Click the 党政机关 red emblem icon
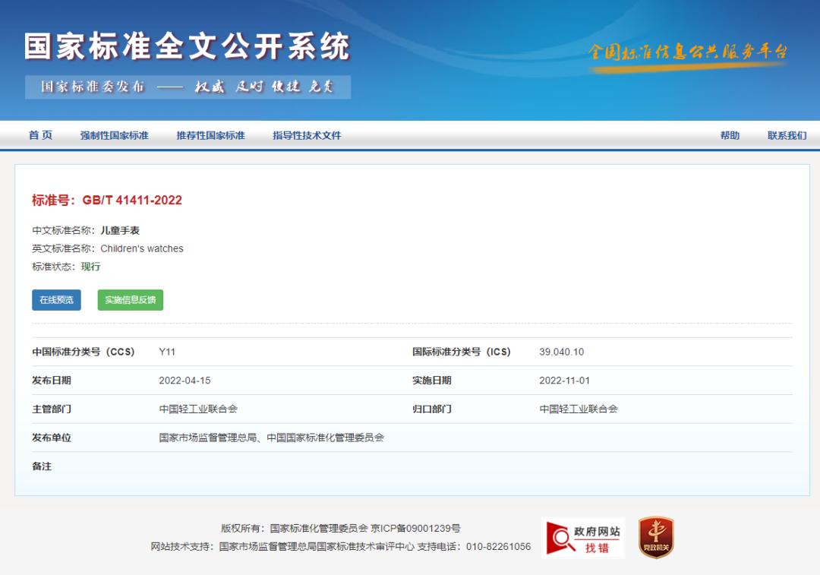820x575 pixels. coord(656,537)
